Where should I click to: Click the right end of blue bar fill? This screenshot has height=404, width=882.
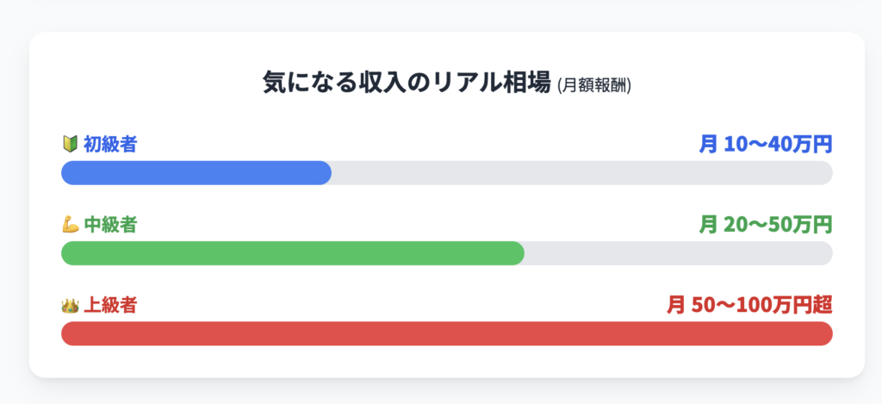pyautogui.click(x=325, y=173)
